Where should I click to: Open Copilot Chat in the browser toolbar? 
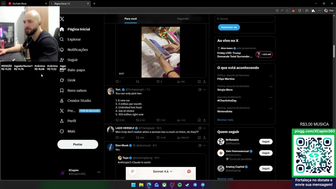(x=329, y=10)
